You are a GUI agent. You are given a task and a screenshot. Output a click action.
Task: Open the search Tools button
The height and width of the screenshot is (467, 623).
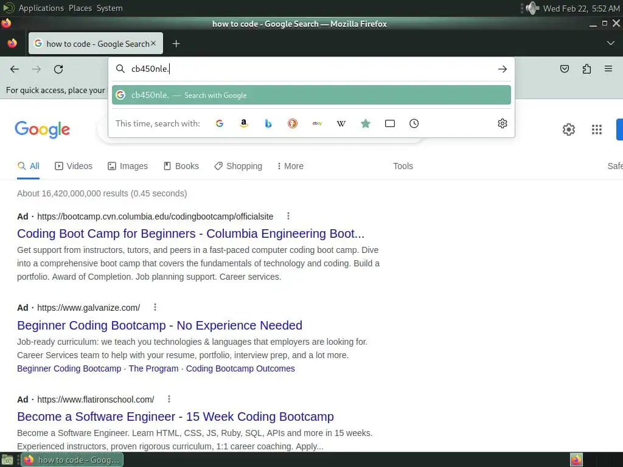point(403,166)
